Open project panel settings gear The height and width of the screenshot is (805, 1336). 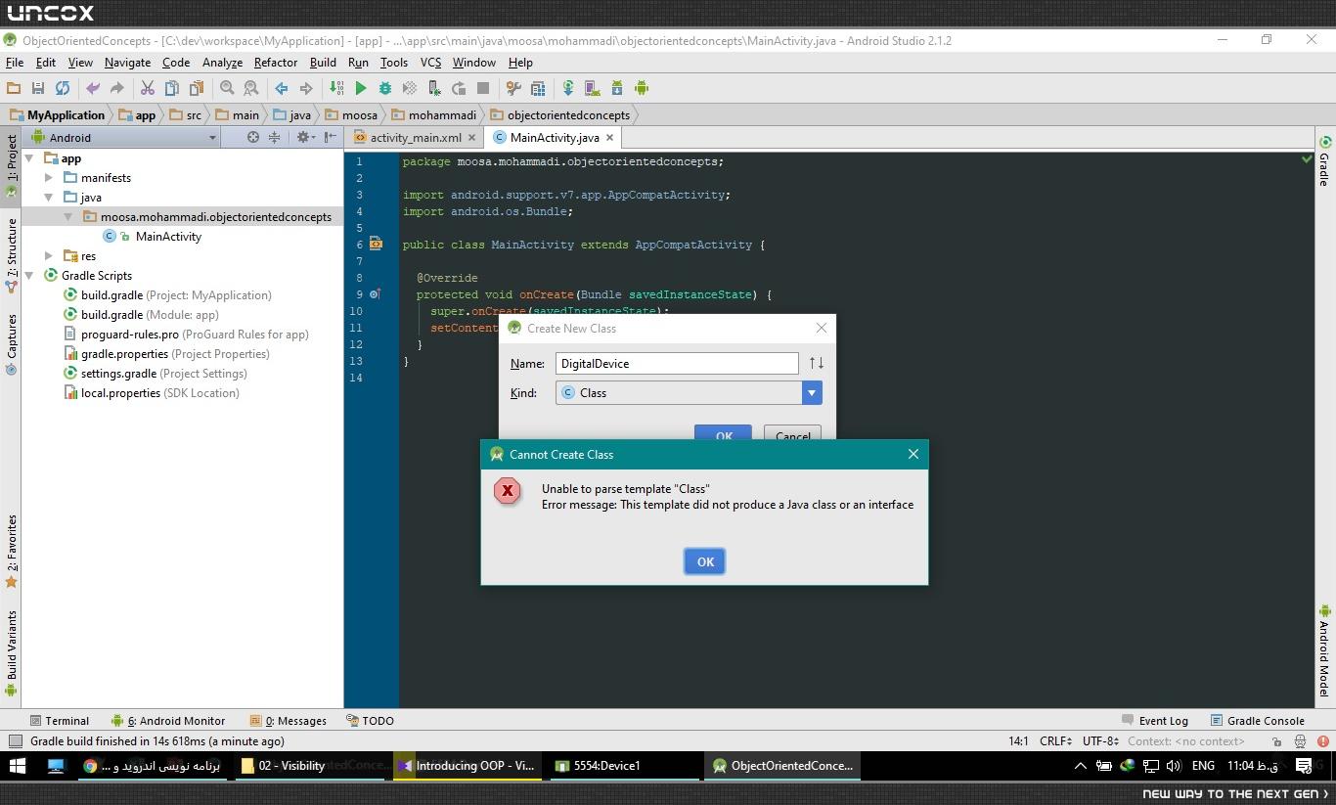click(303, 138)
